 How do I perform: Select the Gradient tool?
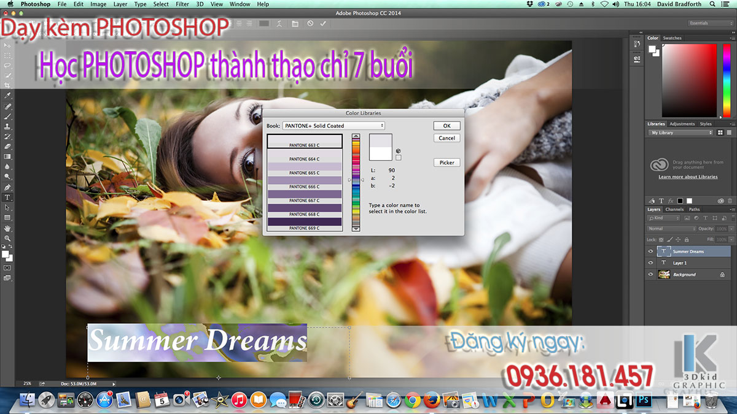(7, 156)
